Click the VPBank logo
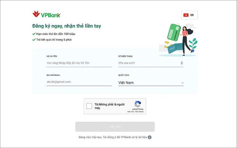Image resolution: width=237 pixels, height=148 pixels. [x=46, y=14]
